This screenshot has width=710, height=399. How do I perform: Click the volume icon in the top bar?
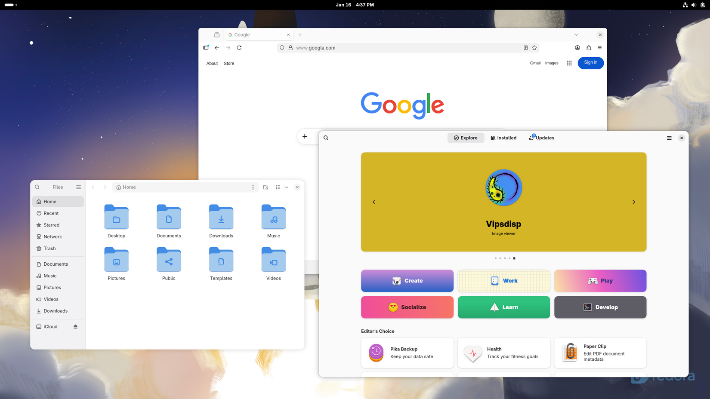coord(694,5)
